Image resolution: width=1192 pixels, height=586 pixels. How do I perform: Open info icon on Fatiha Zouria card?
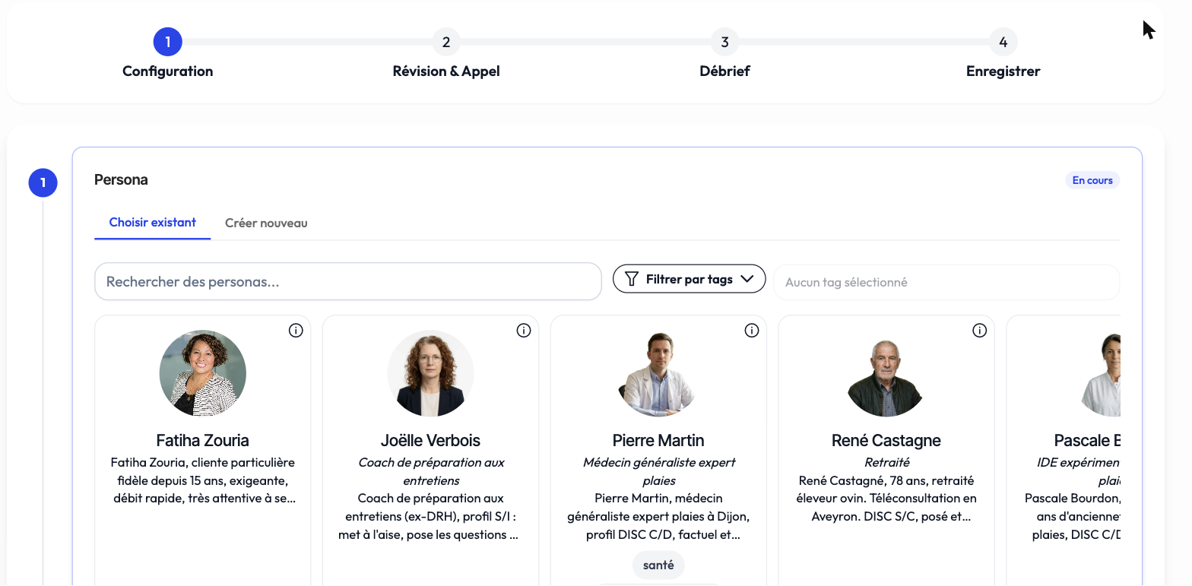296,331
